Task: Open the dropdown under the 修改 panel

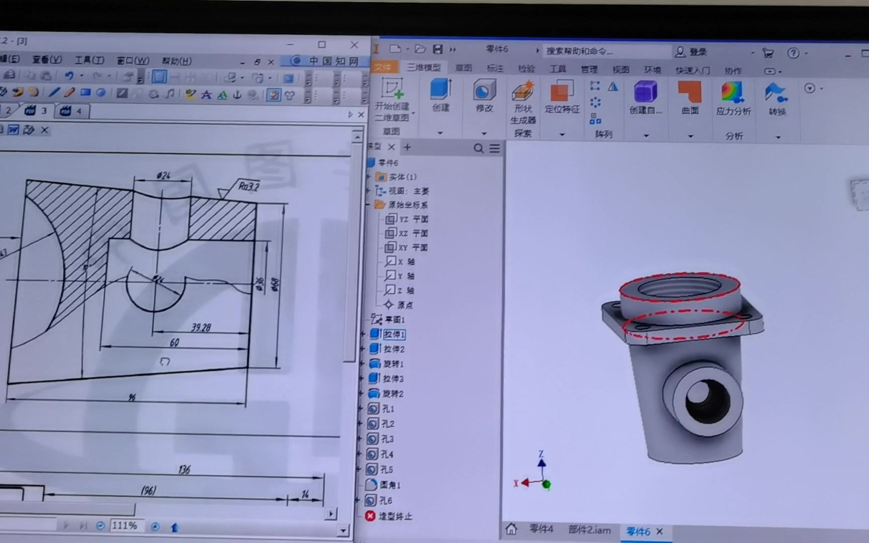Action: (x=484, y=134)
